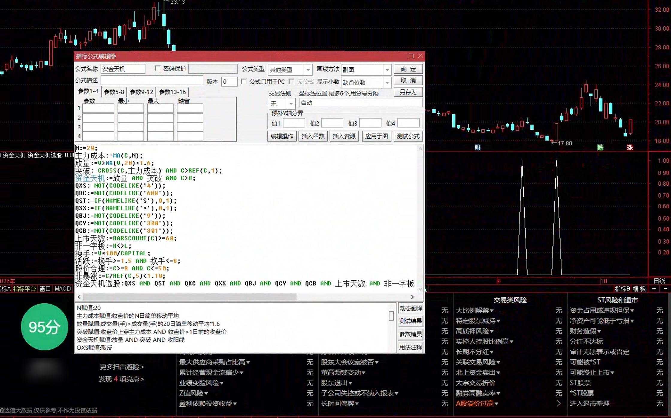671x418 pixels.
Task: Open the 公式类型 dropdown
Action: click(x=308, y=70)
